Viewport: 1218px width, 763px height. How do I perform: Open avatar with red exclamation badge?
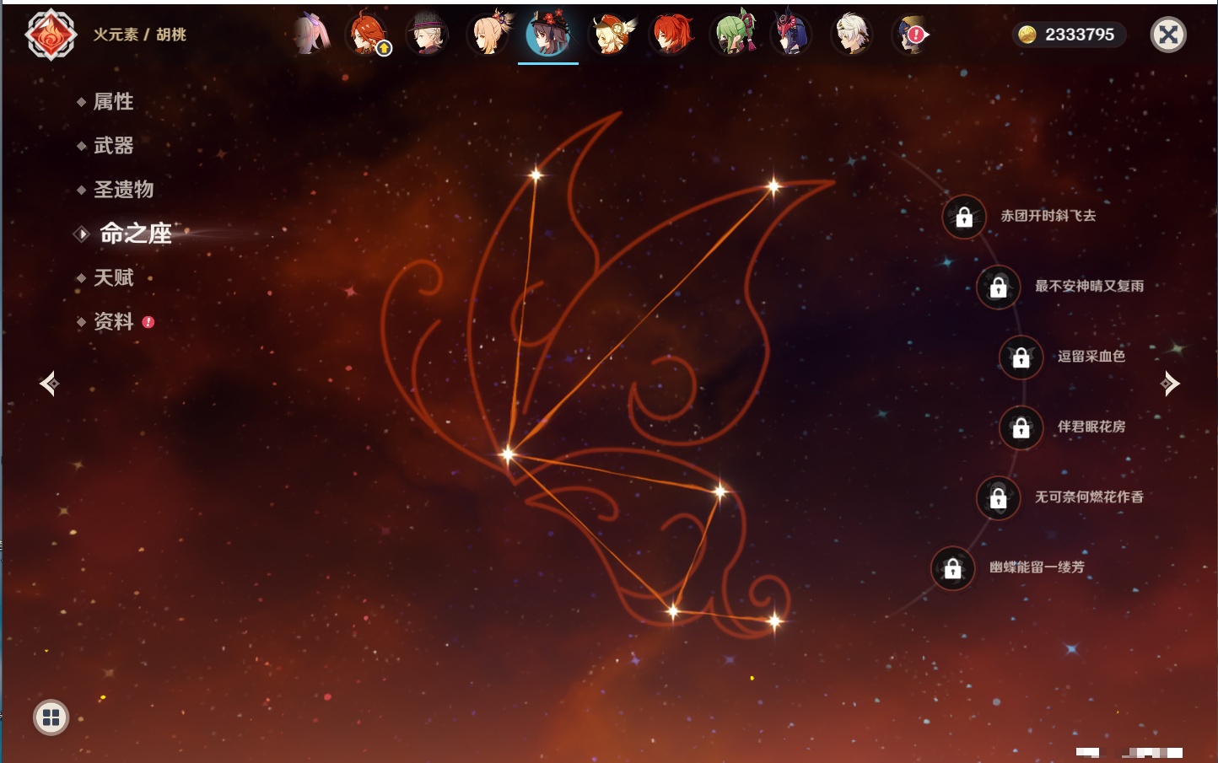[x=911, y=35]
